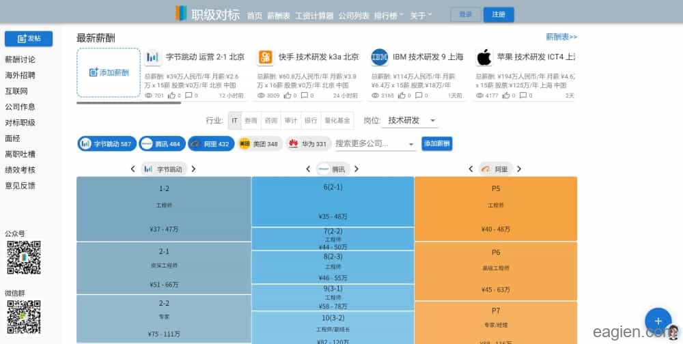Select the 券商 industry option
The height and width of the screenshot is (344, 683).
[x=251, y=121]
